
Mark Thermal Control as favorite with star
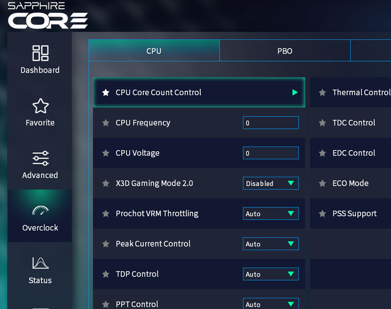(322, 92)
